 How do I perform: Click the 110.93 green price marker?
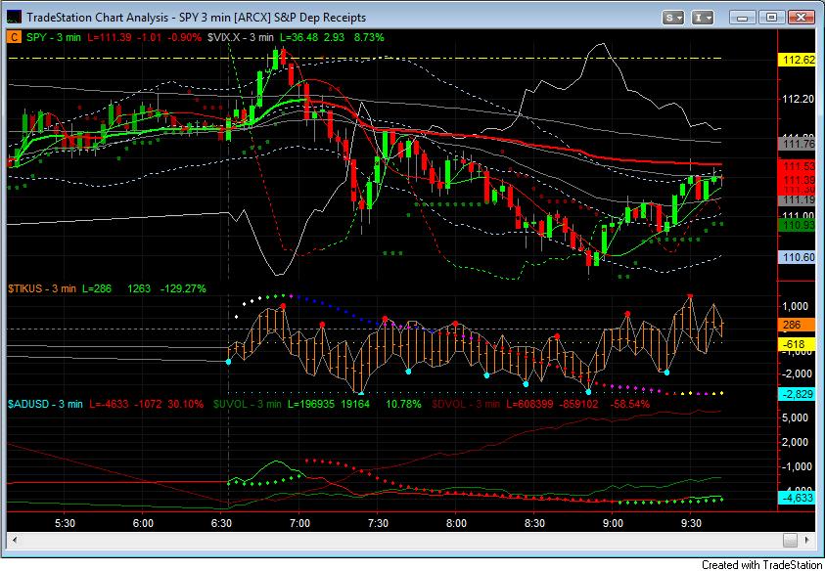799,225
